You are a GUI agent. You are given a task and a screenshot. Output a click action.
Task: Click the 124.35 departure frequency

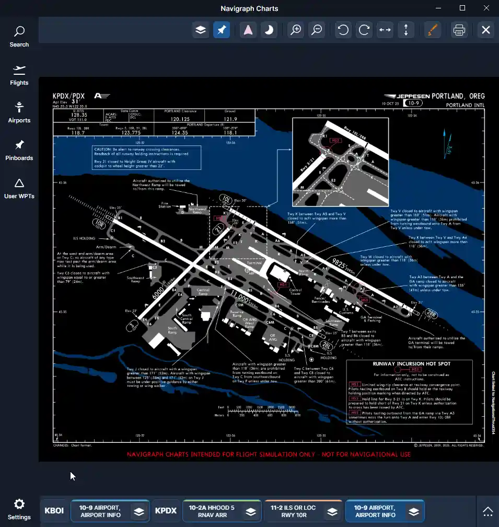[180, 133]
